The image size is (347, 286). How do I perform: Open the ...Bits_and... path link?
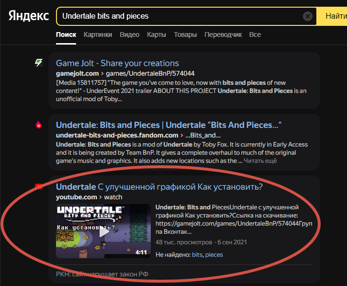point(203,135)
